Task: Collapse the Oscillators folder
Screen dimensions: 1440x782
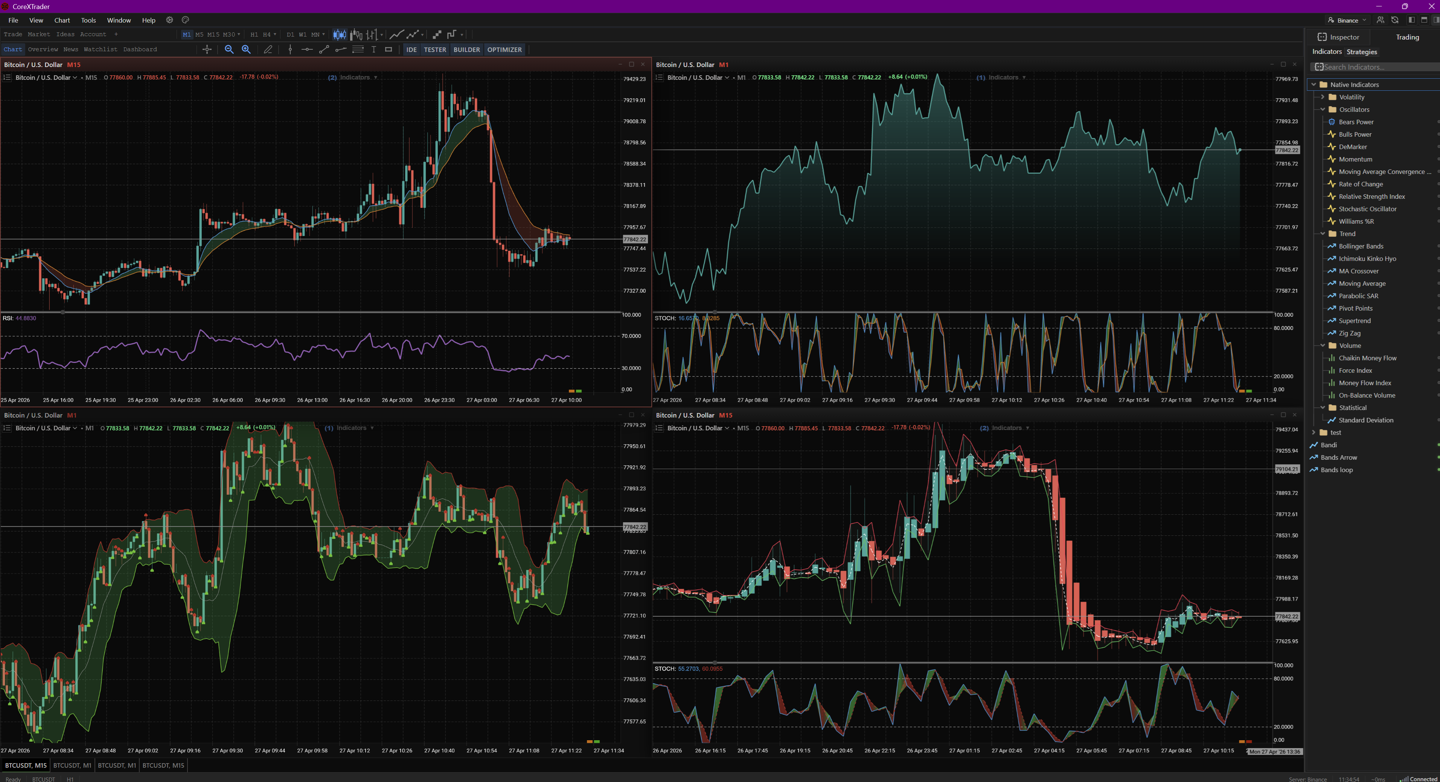Action: click(x=1323, y=110)
